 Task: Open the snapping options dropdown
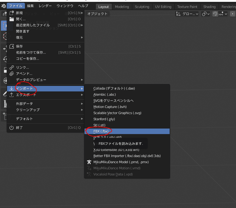click(223, 14)
